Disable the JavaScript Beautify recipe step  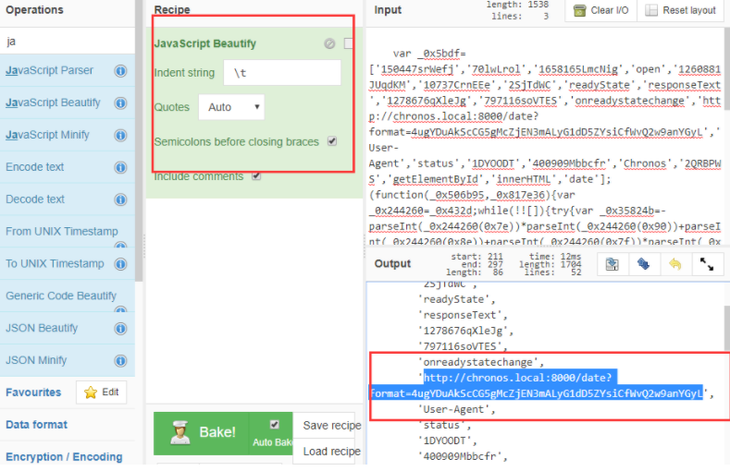329,43
